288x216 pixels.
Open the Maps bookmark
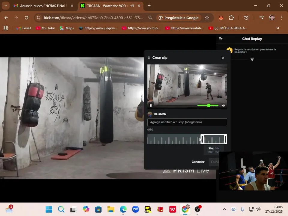point(67,28)
